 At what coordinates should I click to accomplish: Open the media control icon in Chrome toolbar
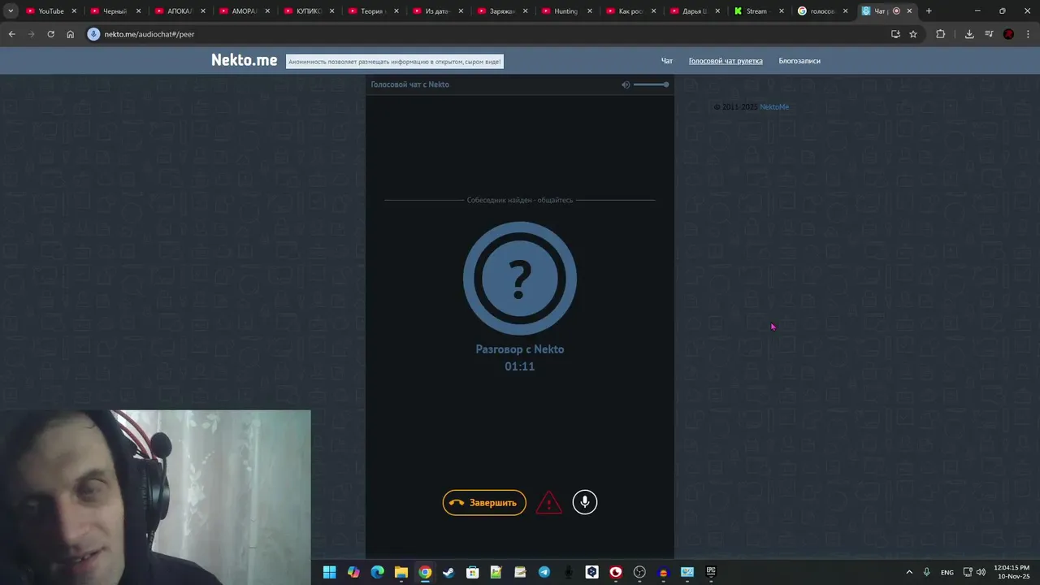[989, 34]
